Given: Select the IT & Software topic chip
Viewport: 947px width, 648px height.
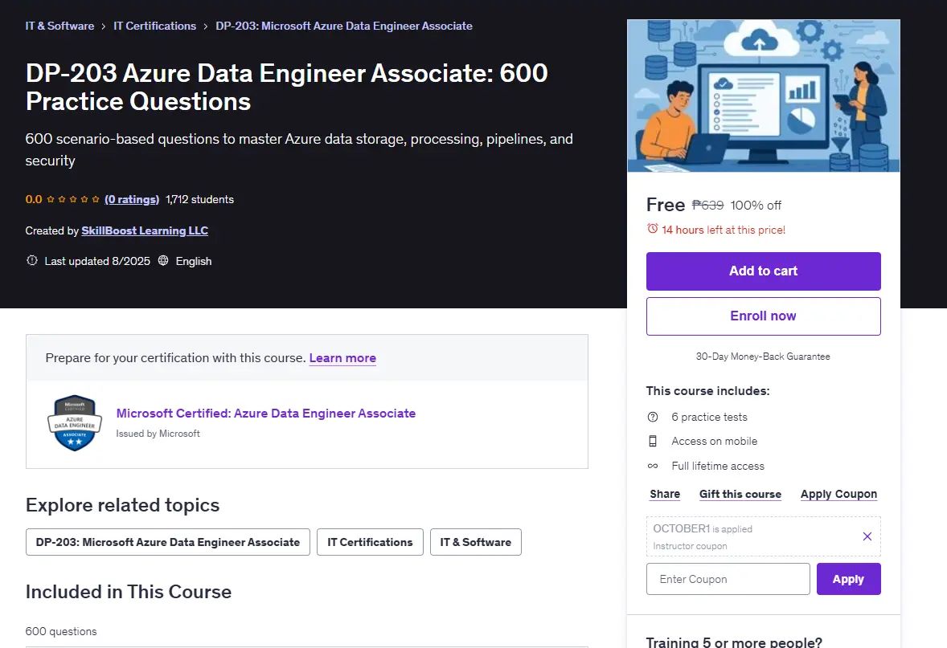Looking at the screenshot, I should [476, 542].
